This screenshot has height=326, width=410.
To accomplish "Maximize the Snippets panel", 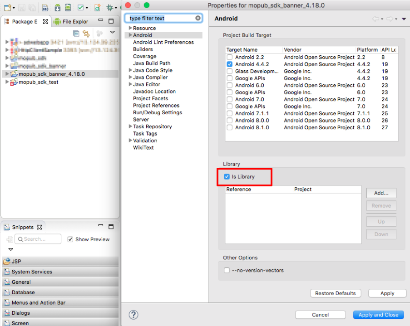I will click(x=111, y=226).
